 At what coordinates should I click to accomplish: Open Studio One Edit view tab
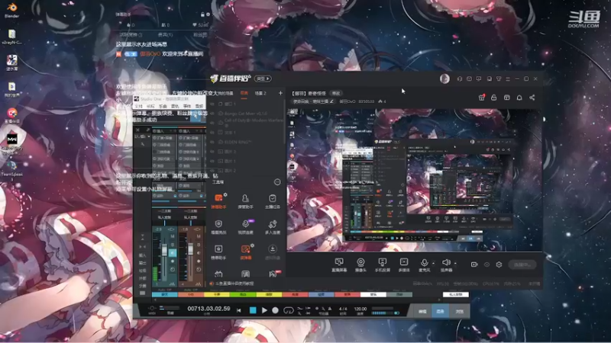coord(422,312)
